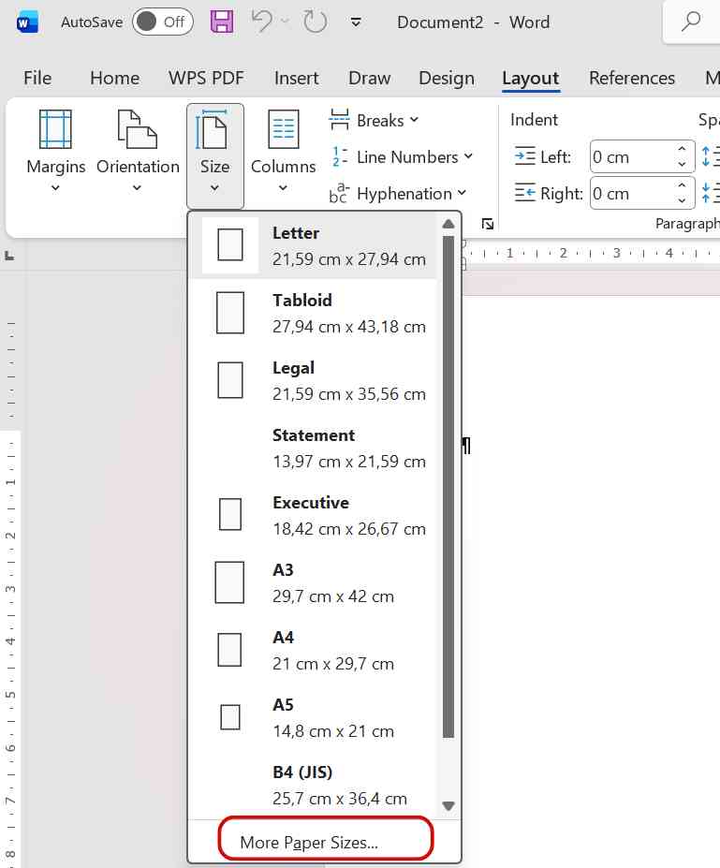The height and width of the screenshot is (868, 720).
Task: Click the tab stop selector at ruler corner
Action: click(8, 256)
